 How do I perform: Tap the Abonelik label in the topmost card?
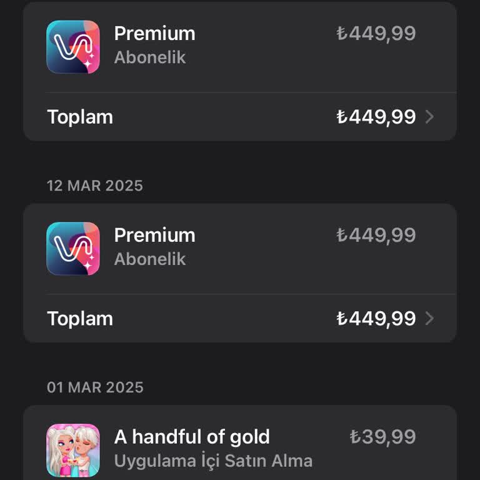(150, 57)
